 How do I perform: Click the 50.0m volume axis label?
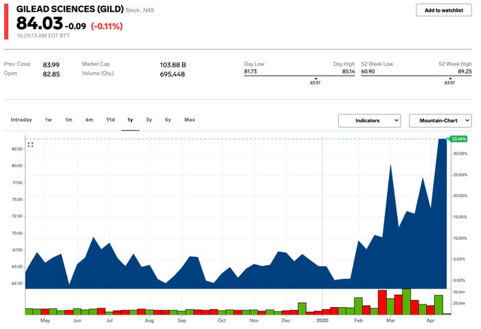tap(459, 292)
